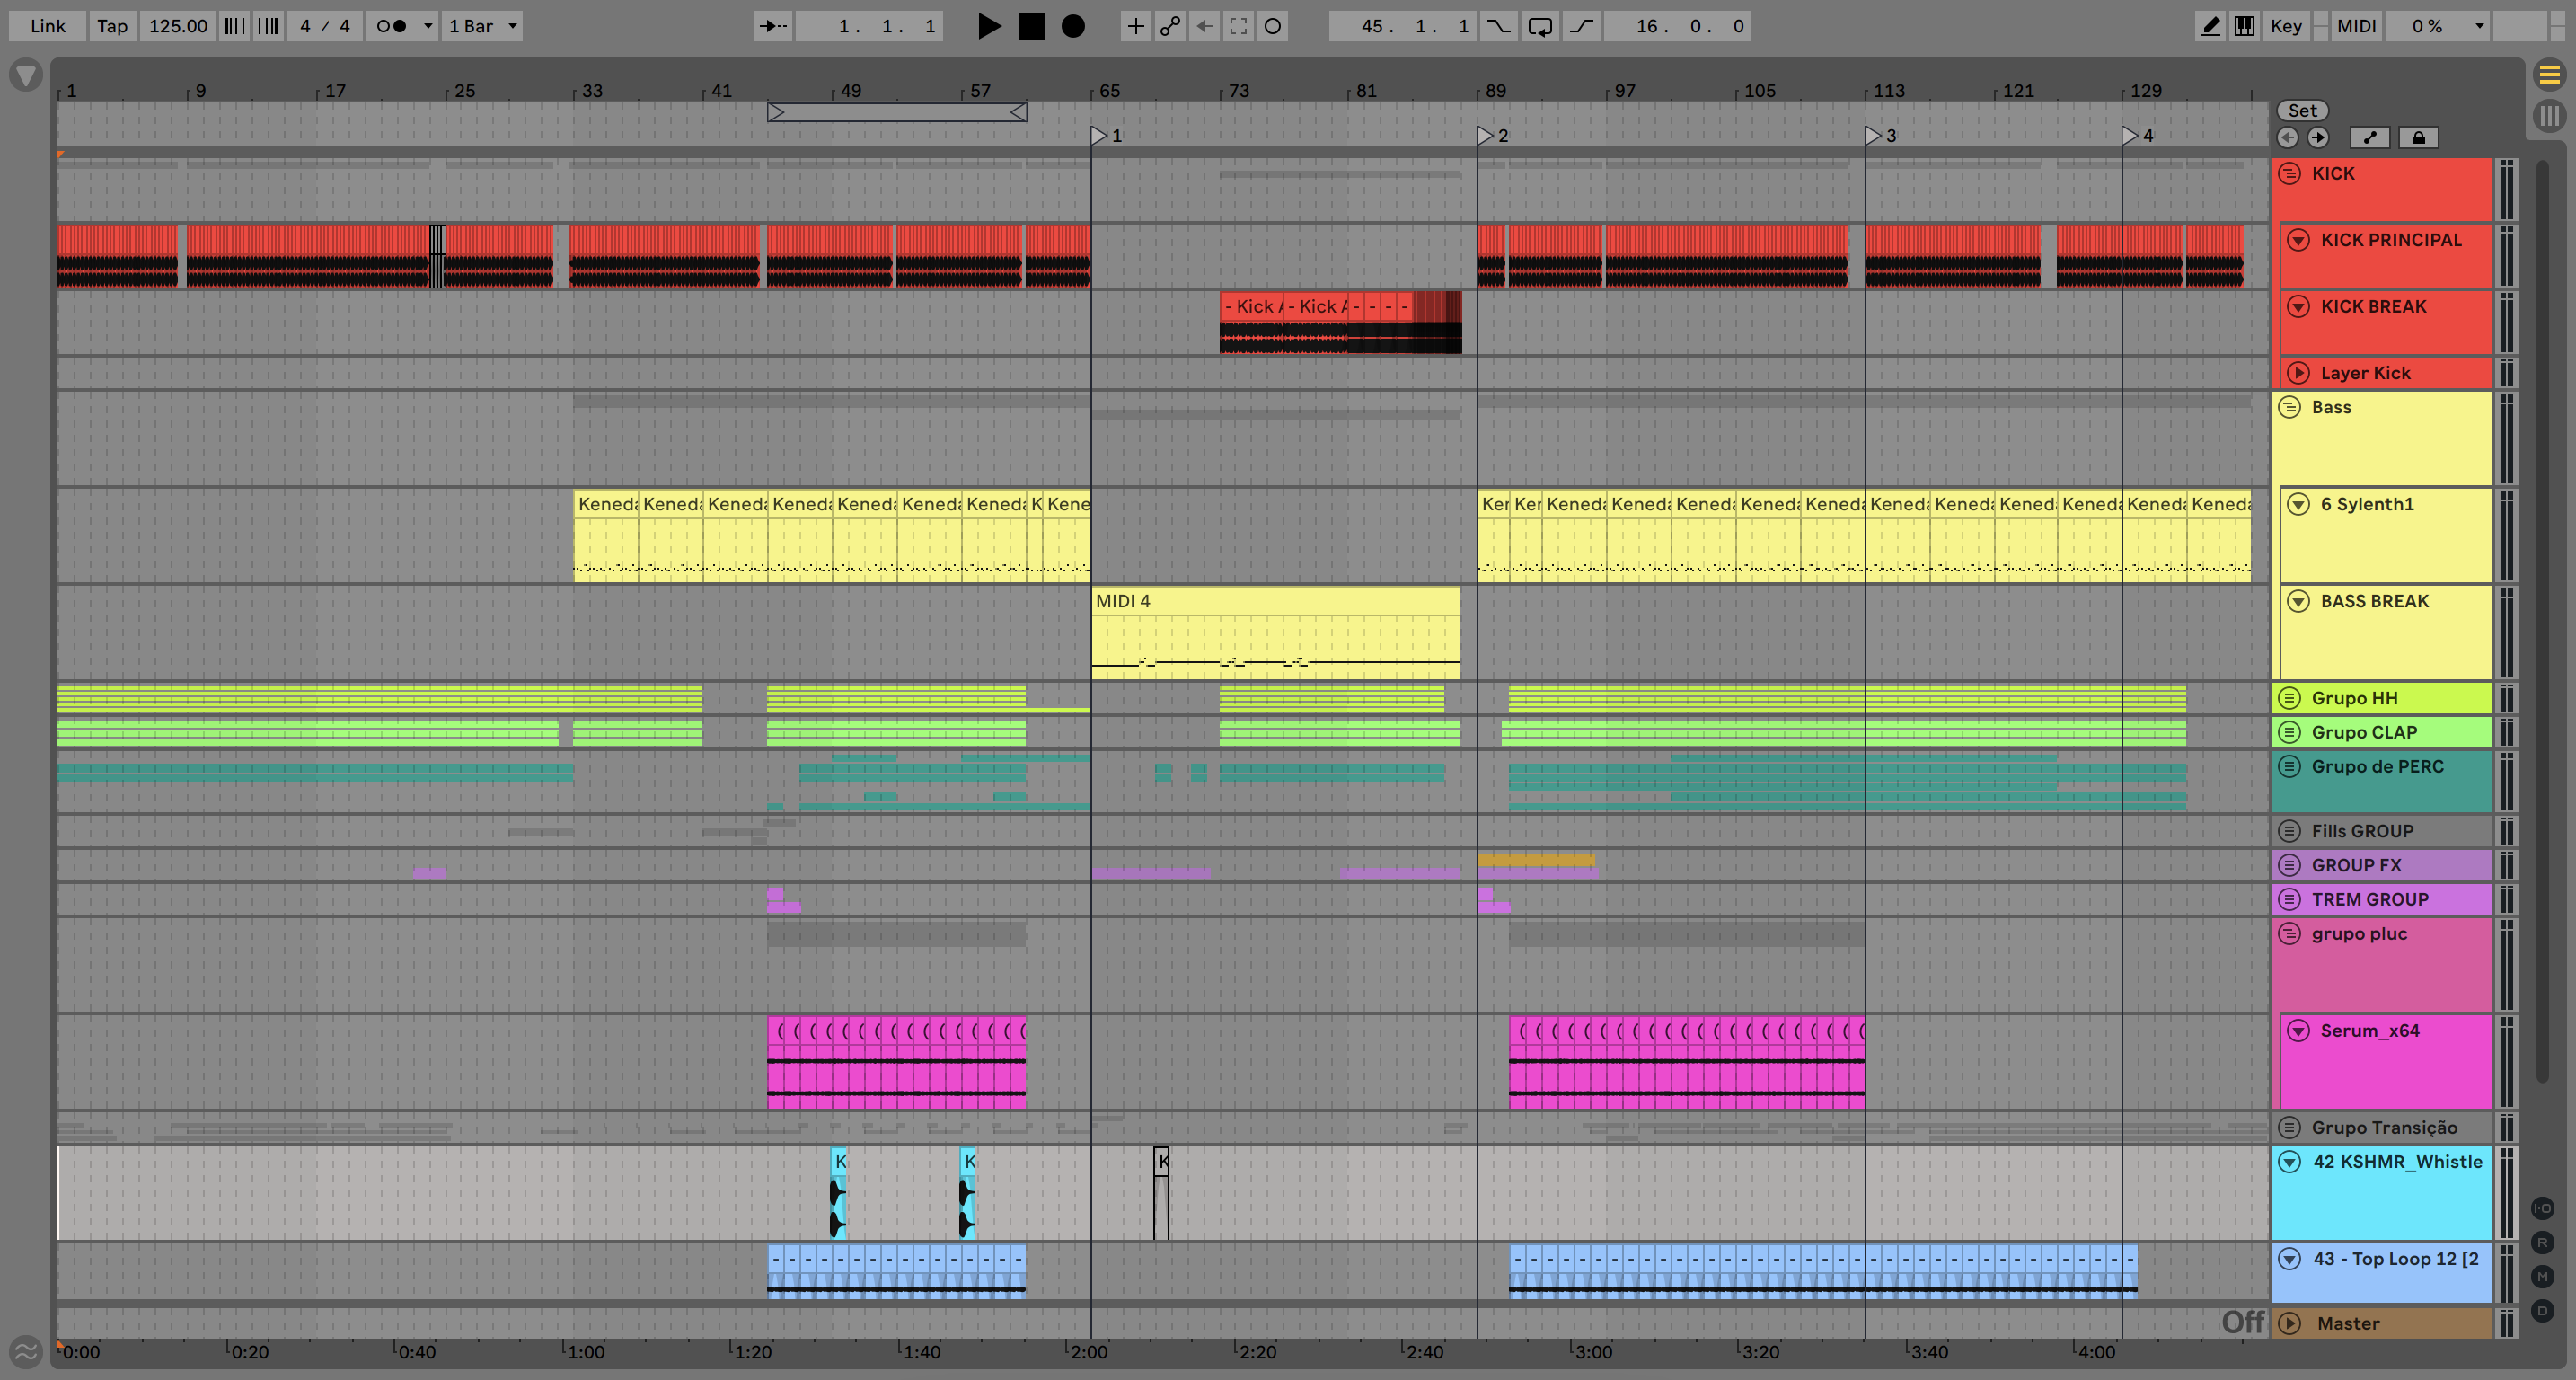Click the Automation Arm button
The width and height of the screenshot is (2576, 1380).
point(1169,26)
